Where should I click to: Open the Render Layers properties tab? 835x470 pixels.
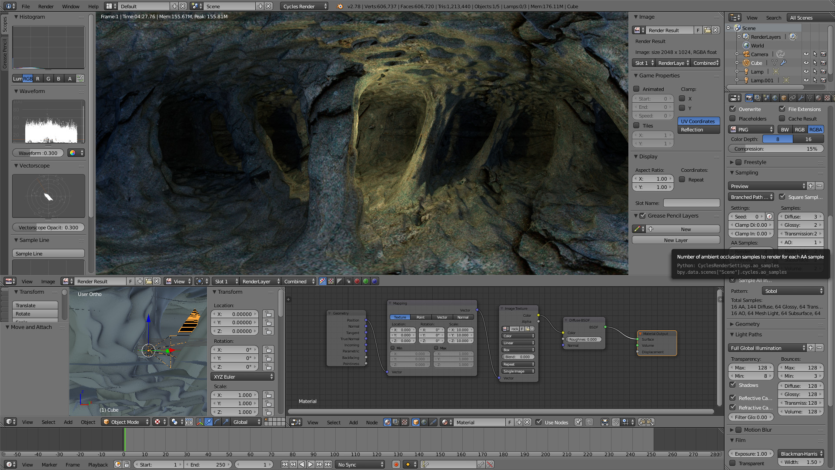pyautogui.click(x=758, y=98)
